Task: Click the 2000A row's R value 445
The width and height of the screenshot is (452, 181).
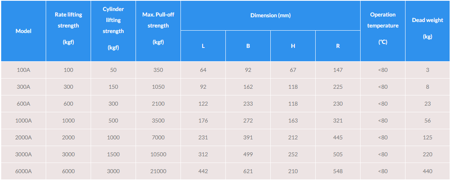Action: (x=338, y=137)
